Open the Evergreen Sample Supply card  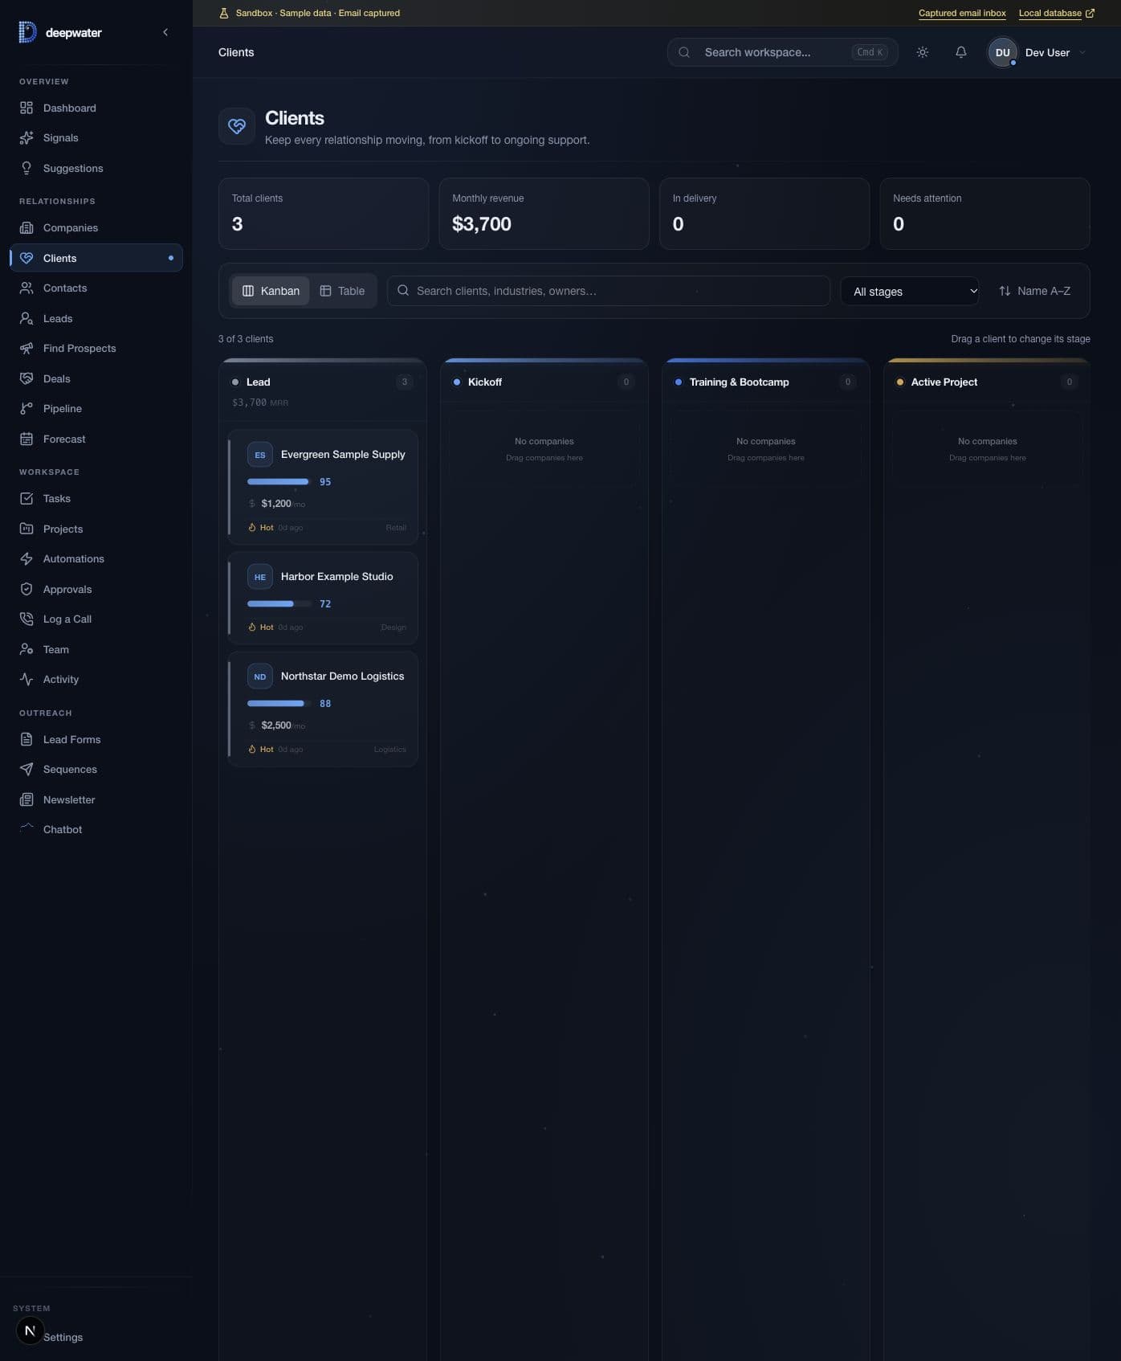[323, 488]
